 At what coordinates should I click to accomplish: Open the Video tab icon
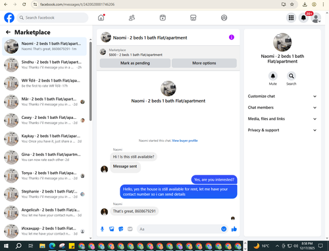(163, 18)
